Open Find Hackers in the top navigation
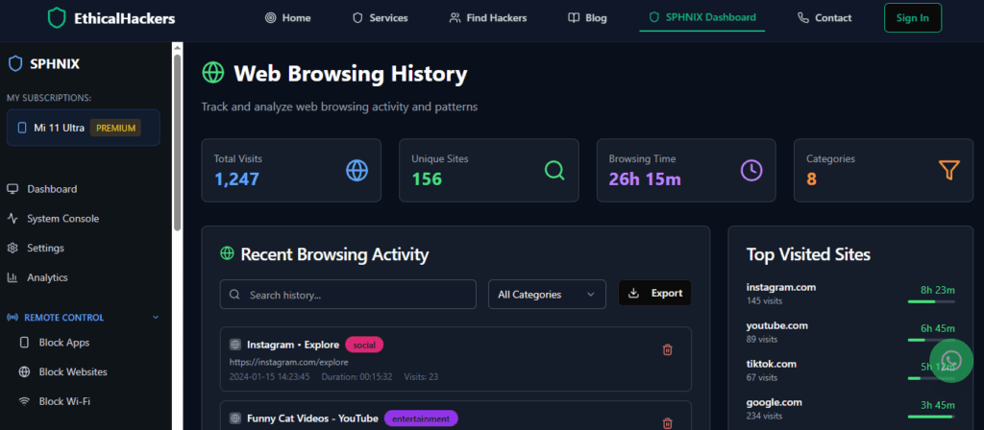Viewport: 984px width, 430px height. (488, 17)
